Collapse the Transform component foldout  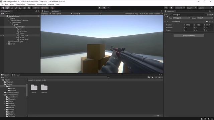click(165, 22)
